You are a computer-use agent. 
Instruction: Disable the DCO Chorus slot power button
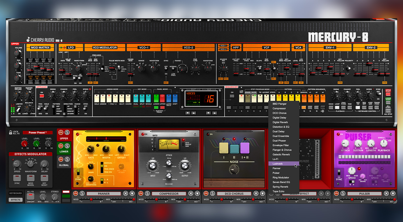[206, 194]
